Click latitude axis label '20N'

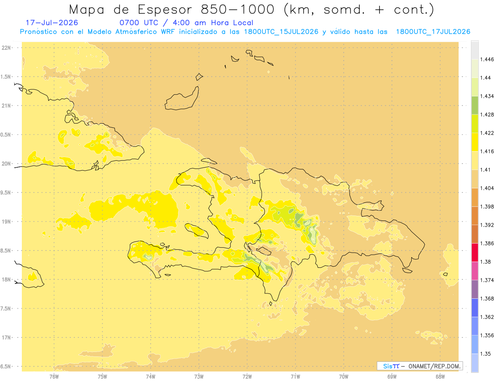[x=7, y=164]
